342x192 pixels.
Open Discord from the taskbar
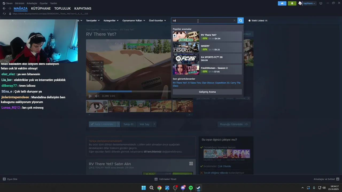point(183,188)
